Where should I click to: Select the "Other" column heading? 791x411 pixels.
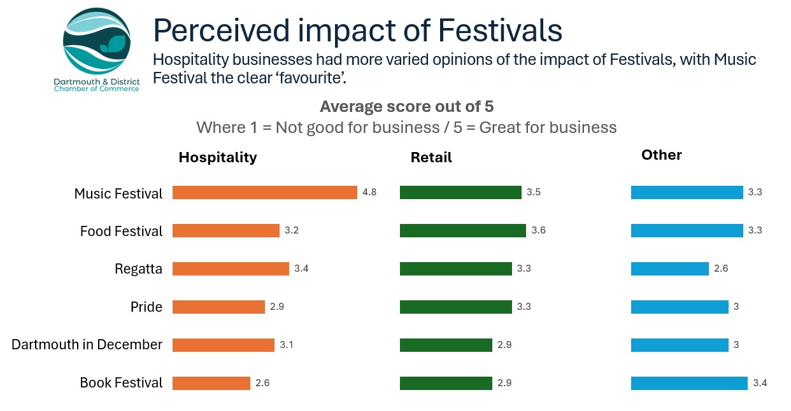661,155
